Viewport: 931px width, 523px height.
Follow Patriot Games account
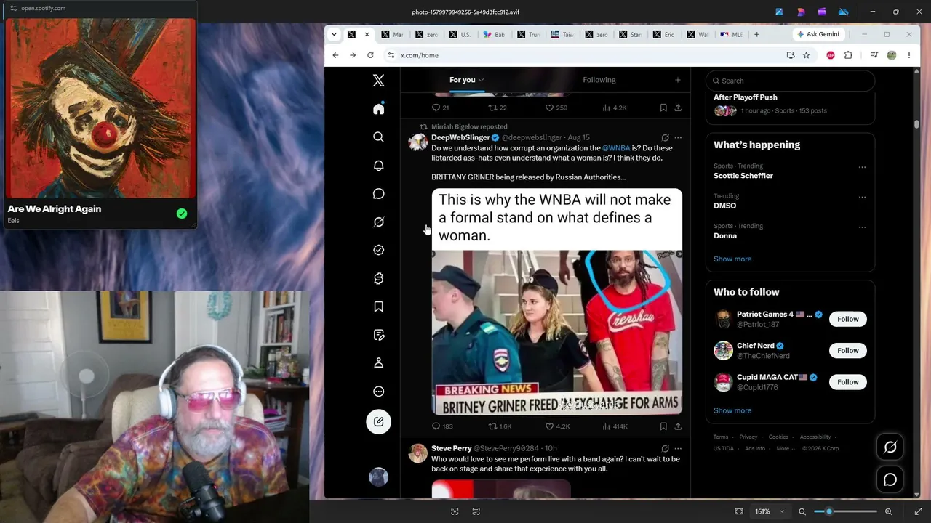point(848,319)
